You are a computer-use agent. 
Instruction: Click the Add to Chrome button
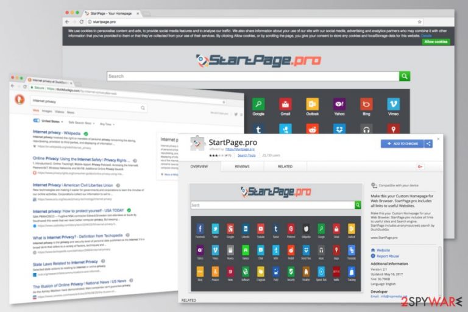click(x=402, y=144)
